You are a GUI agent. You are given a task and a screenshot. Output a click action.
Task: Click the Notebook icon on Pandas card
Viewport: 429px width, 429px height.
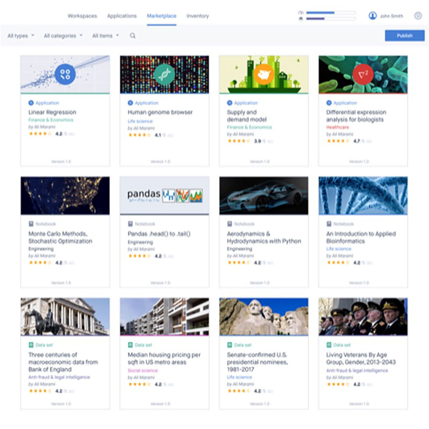click(x=130, y=224)
